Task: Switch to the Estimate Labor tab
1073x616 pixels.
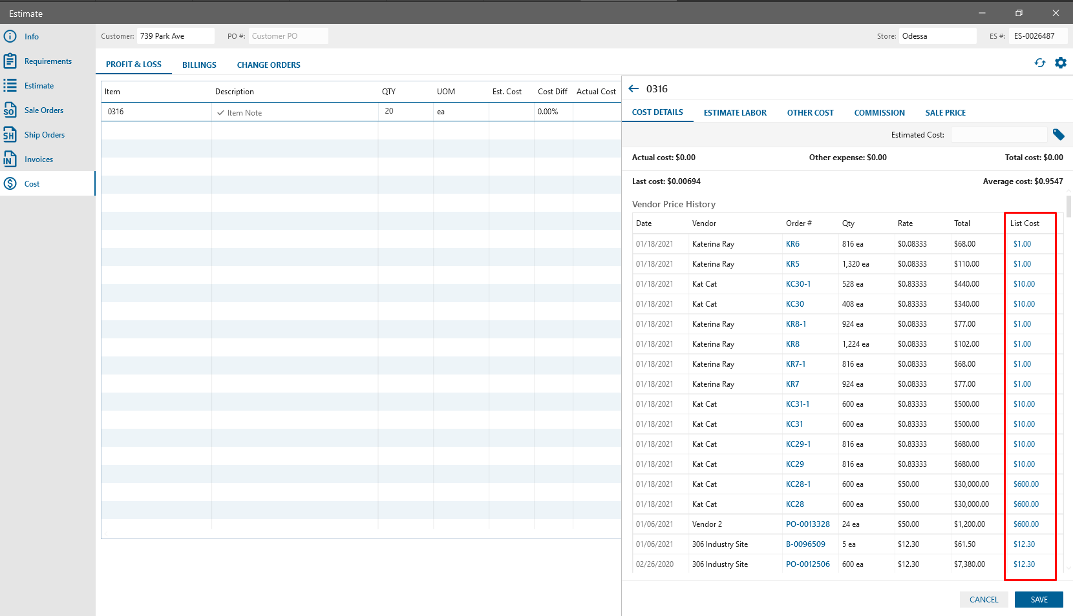Action: (x=735, y=113)
